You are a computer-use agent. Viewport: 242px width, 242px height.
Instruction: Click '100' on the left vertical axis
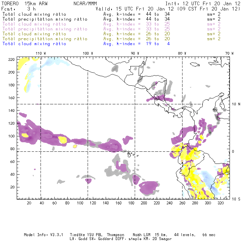pyautogui.click(x=11, y=136)
